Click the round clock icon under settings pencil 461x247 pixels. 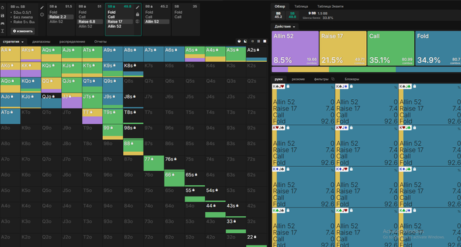[x=42, y=14]
